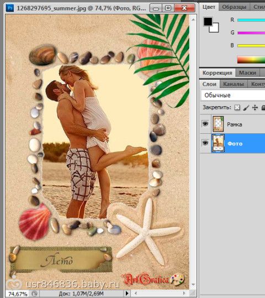Click the zoom percentage field 74.67%
This screenshot has width=265, height=298.
click(18, 294)
